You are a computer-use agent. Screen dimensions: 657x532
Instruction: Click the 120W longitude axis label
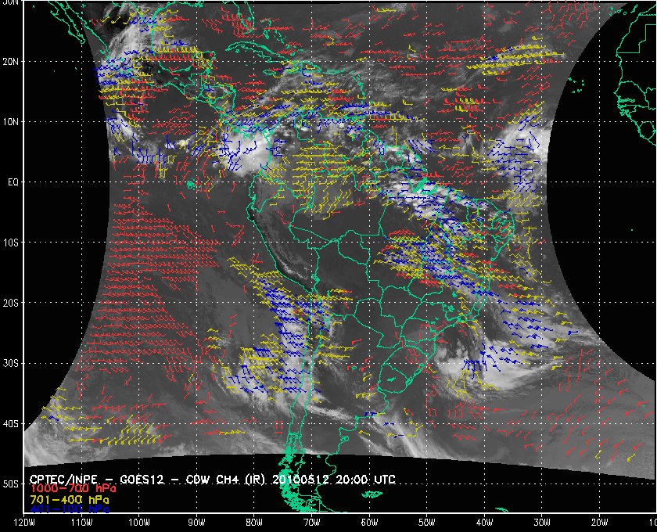tap(24, 523)
